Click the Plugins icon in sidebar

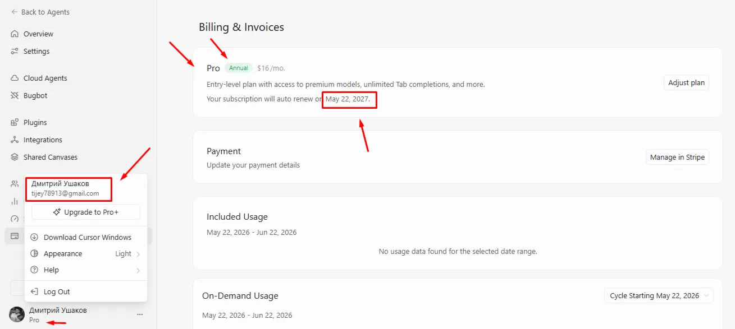tap(15, 123)
